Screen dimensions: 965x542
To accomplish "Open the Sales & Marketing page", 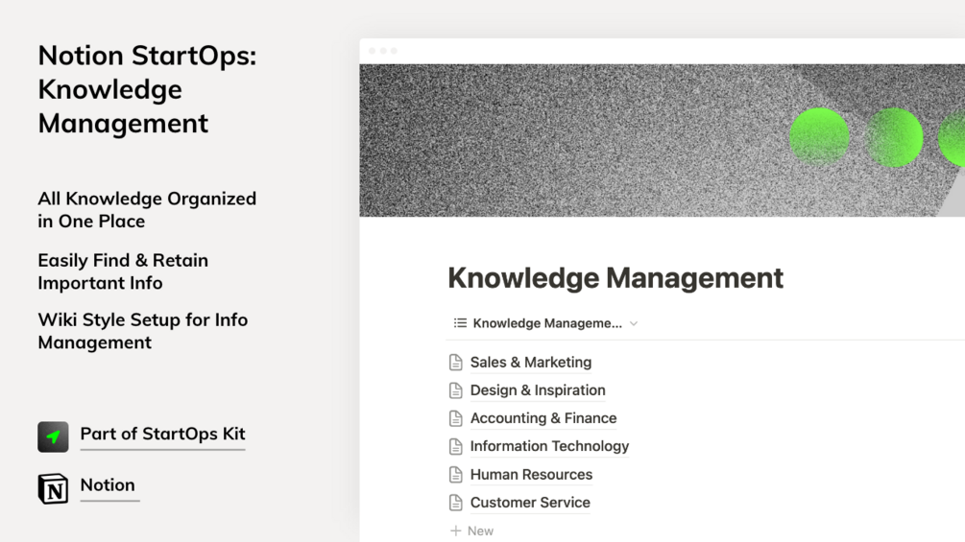I will [x=530, y=363].
